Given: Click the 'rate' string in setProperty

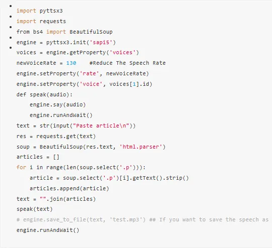Looking at the screenshot, I should tap(89, 73).
